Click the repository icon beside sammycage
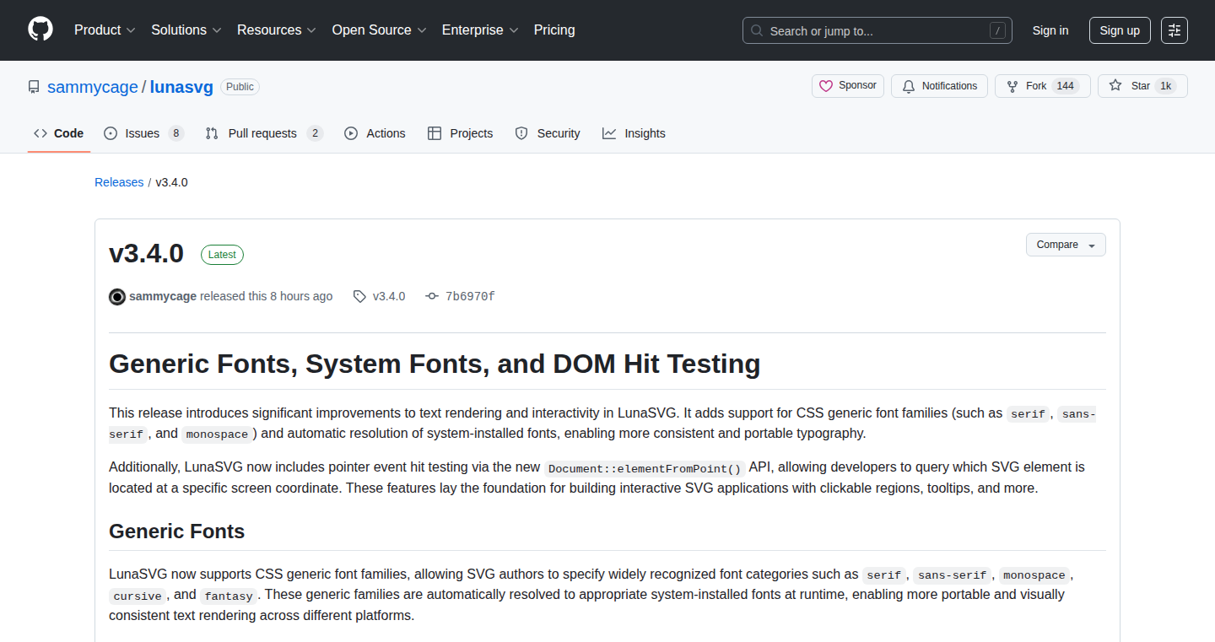The image size is (1215, 642). (x=34, y=87)
